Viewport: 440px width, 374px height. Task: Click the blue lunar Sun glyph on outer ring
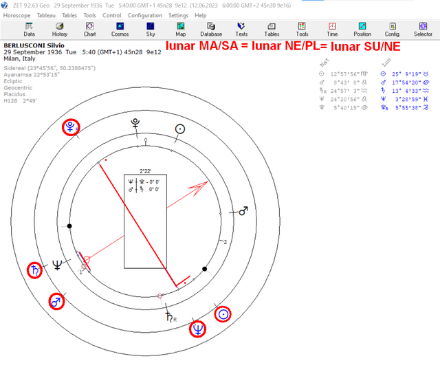(223, 314)
